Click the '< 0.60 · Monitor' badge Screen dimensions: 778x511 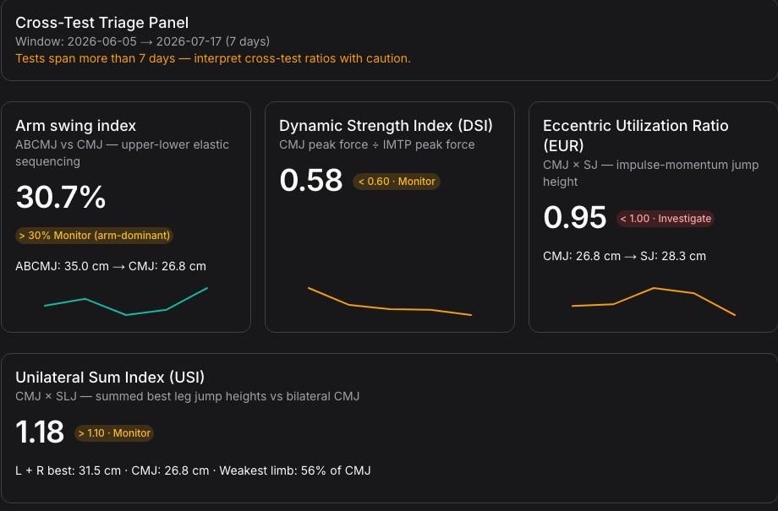pyautogui.click(x=397, y=182)
